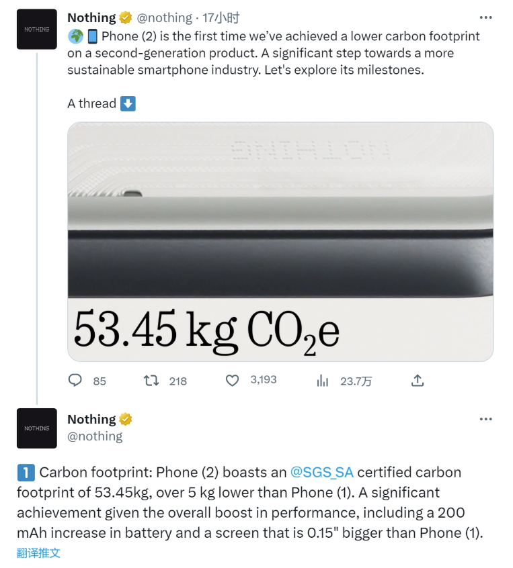Click the verified badge on second tweet
The image size is (513, 568).
(x=126, y=419)
